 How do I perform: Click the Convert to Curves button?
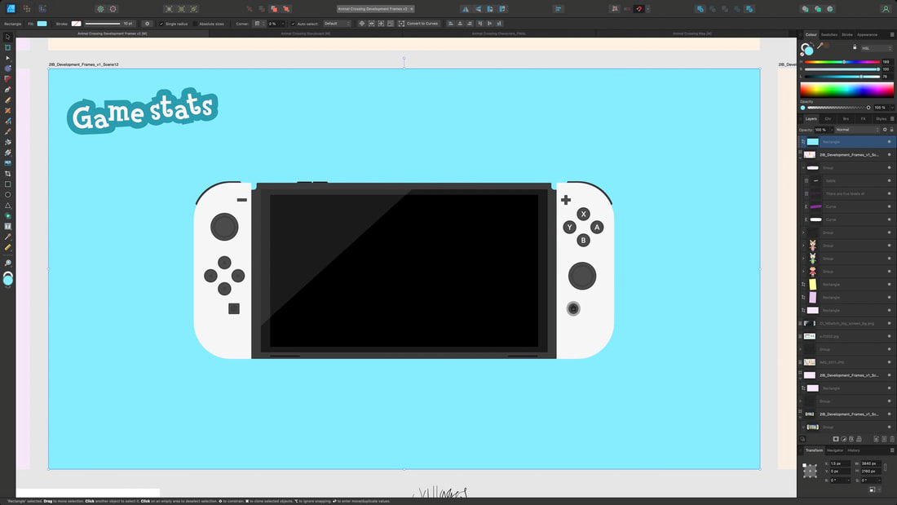[418, 24]
